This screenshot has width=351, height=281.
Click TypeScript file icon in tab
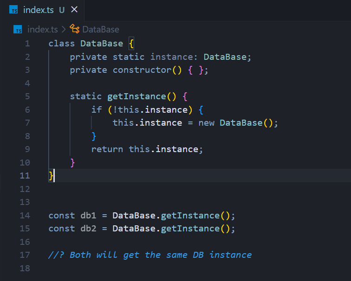pyautogui.click(x=13, y=10)
